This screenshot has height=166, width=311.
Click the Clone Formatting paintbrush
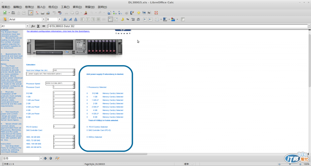tap(86, 13)
